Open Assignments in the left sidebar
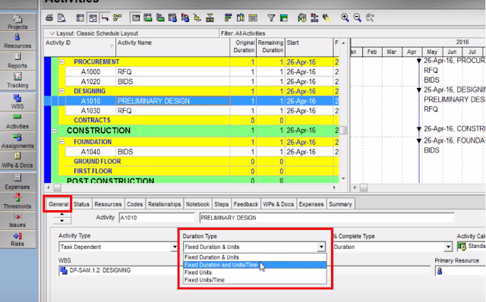 point(17,141)
